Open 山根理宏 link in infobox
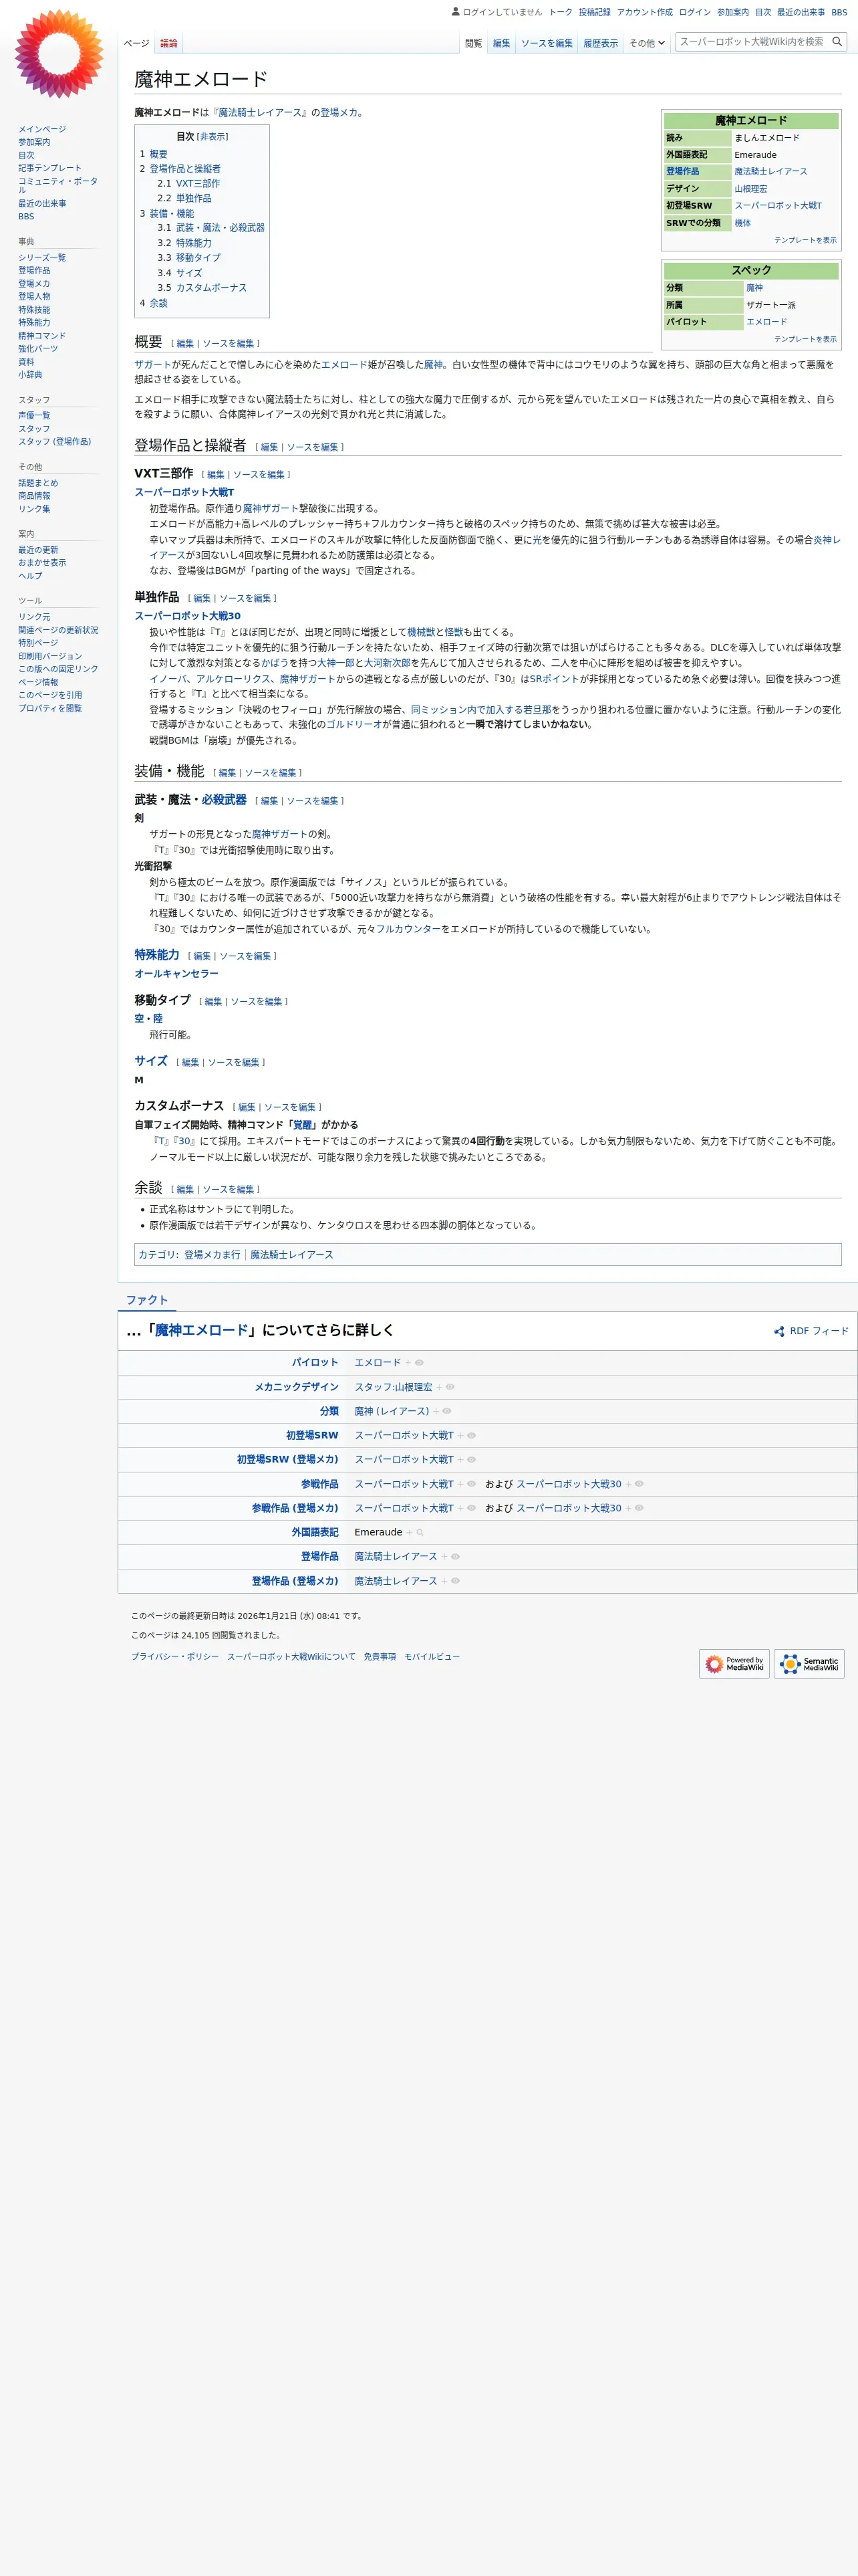Screen dimensions: 858x2576 pos(751,189)
